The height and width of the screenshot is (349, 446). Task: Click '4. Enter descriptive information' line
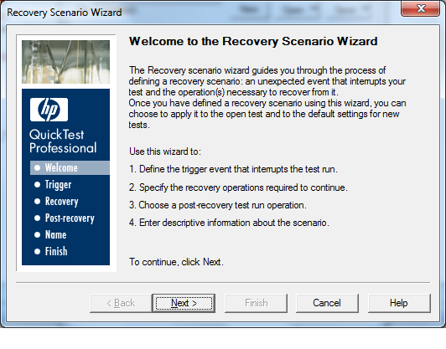(x=229, y=223)
